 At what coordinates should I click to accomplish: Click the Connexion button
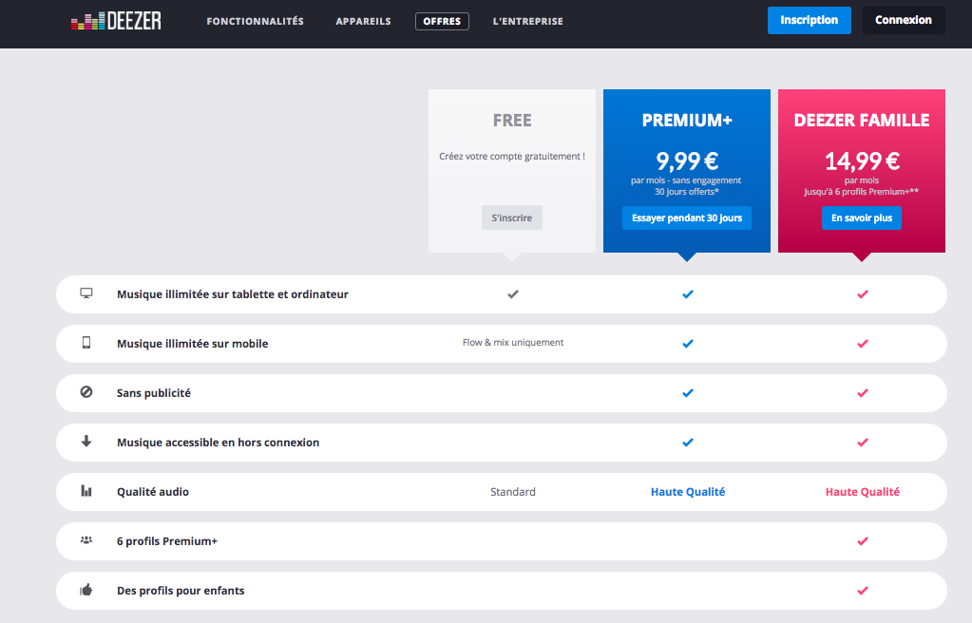903,20
